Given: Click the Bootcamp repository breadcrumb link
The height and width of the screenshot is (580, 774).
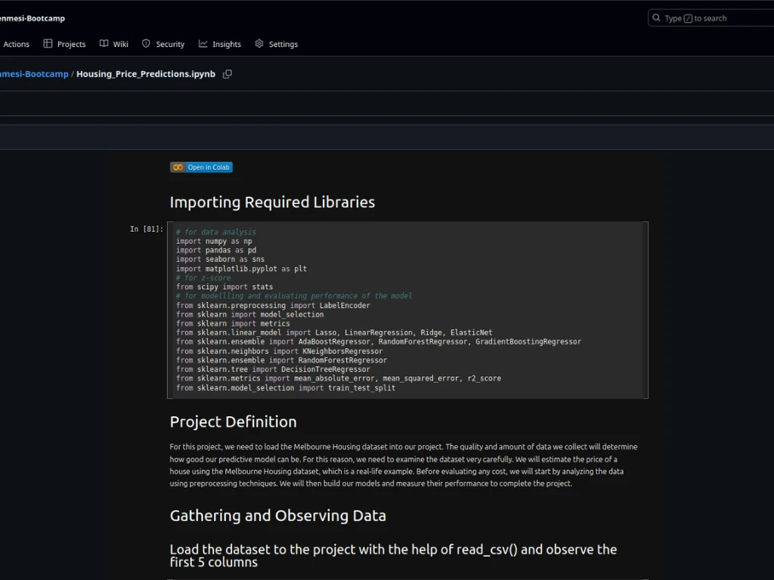Looking at the screenshot, I should (x=34, y=74).
